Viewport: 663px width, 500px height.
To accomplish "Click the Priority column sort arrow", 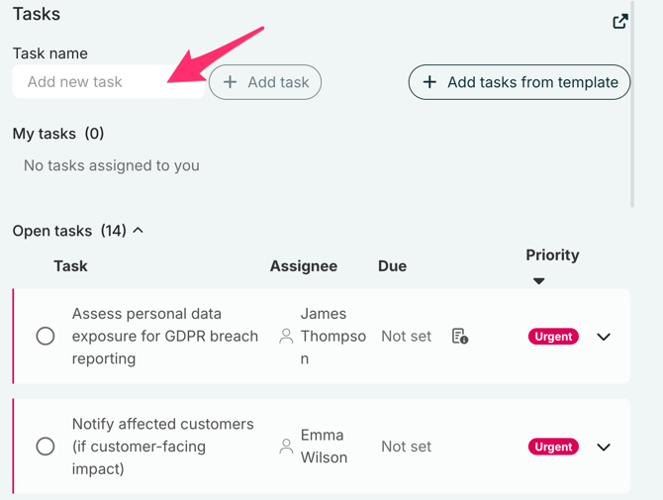I will (x=538, y=281).
